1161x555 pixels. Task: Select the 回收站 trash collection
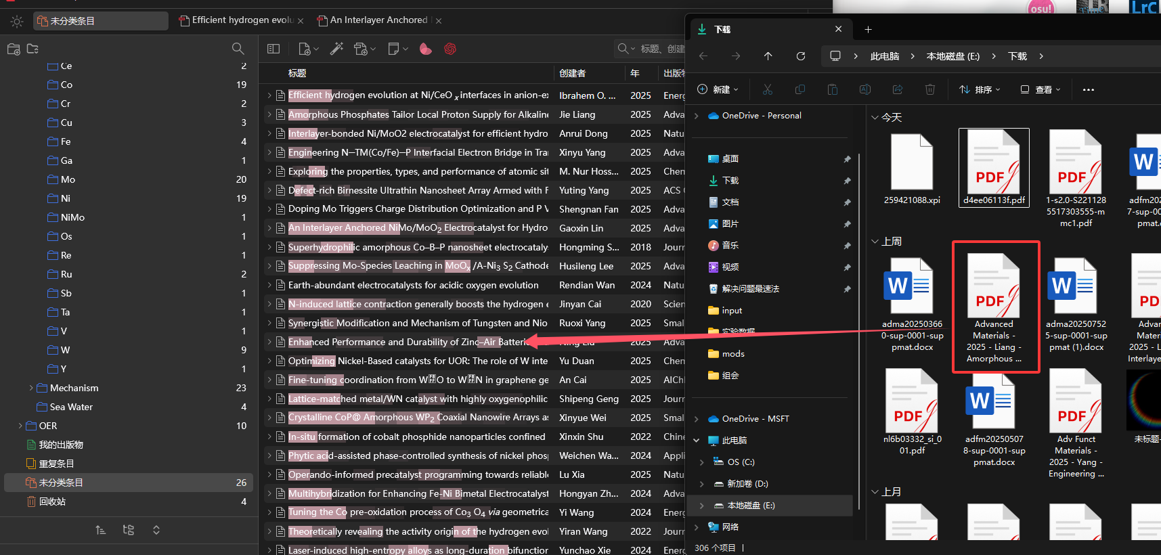(52, 502)
